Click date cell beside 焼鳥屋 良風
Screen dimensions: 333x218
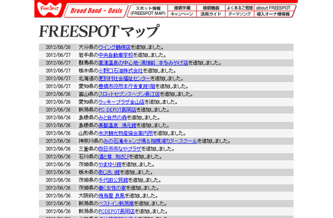point(58,196)
